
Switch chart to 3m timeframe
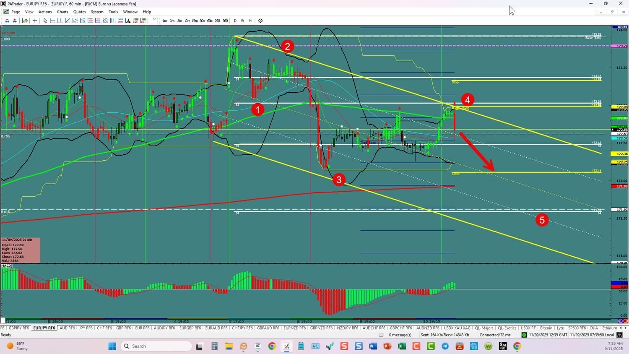point(172,21)
